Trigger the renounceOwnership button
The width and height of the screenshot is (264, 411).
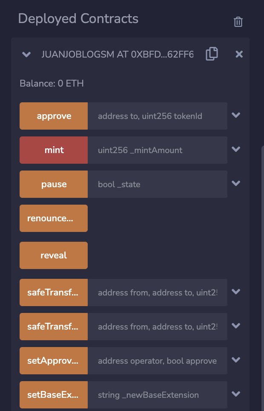point(54,218)
